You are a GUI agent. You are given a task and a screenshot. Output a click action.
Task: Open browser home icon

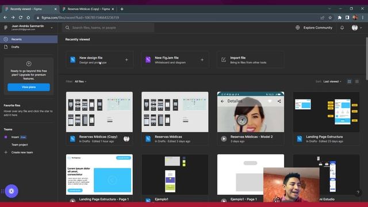pos(28,18)
